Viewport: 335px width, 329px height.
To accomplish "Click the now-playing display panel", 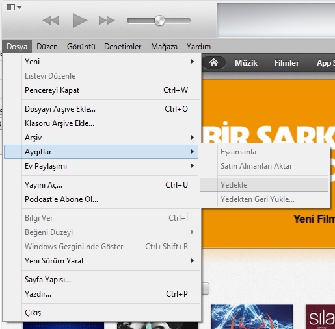I will (276, 20).
